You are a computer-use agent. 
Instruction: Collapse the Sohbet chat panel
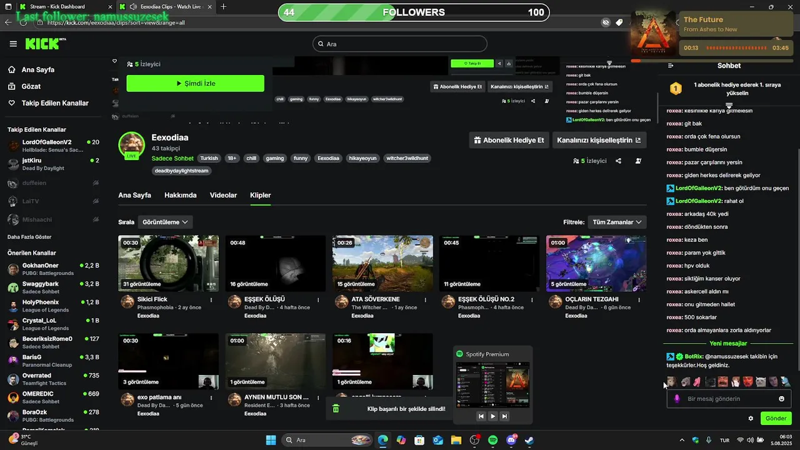[x=671, y=66]
